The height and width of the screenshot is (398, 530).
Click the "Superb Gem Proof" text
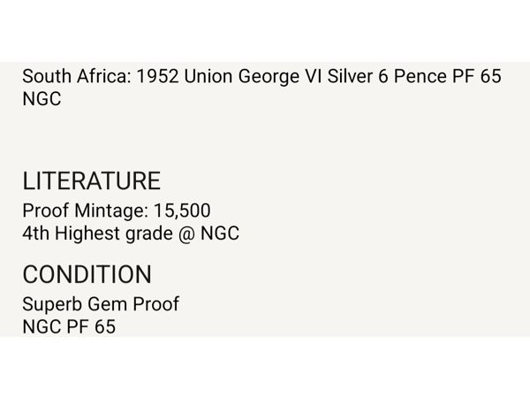(x=101, y=304)
